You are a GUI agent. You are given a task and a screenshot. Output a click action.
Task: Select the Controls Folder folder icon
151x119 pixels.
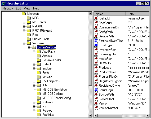pyautogui.click(x=39, y=60)
